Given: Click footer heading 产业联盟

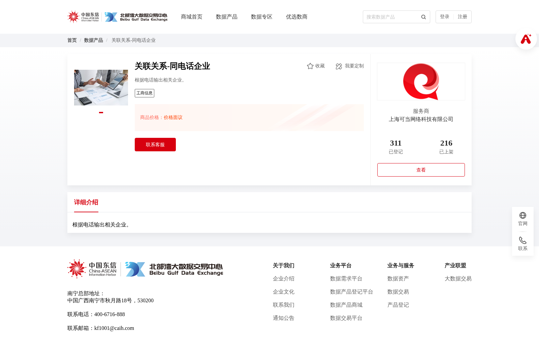Looking at the screenshot, I should tap(455, 266).
